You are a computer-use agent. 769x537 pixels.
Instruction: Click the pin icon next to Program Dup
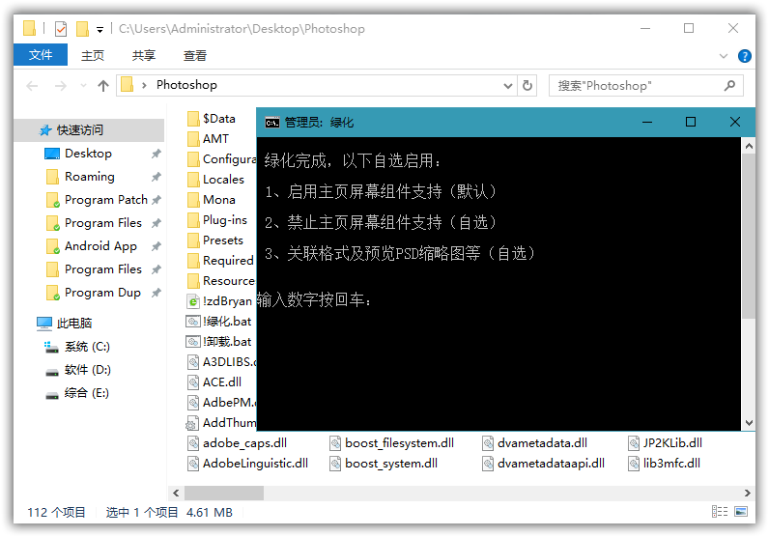pyautogui.click(x=156, y=294)
